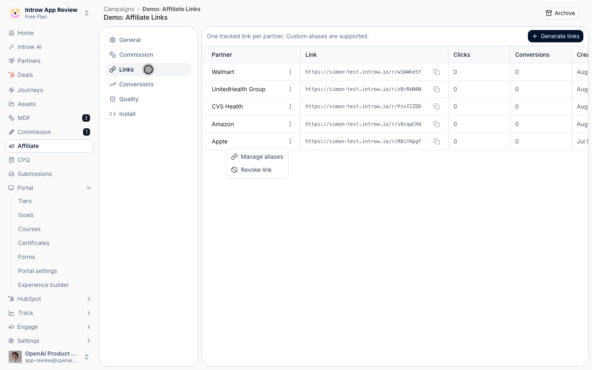Choose Manage aliases from the menu
Image resolution: width=592 pixels, height=370 pixels.
point(257,157)
